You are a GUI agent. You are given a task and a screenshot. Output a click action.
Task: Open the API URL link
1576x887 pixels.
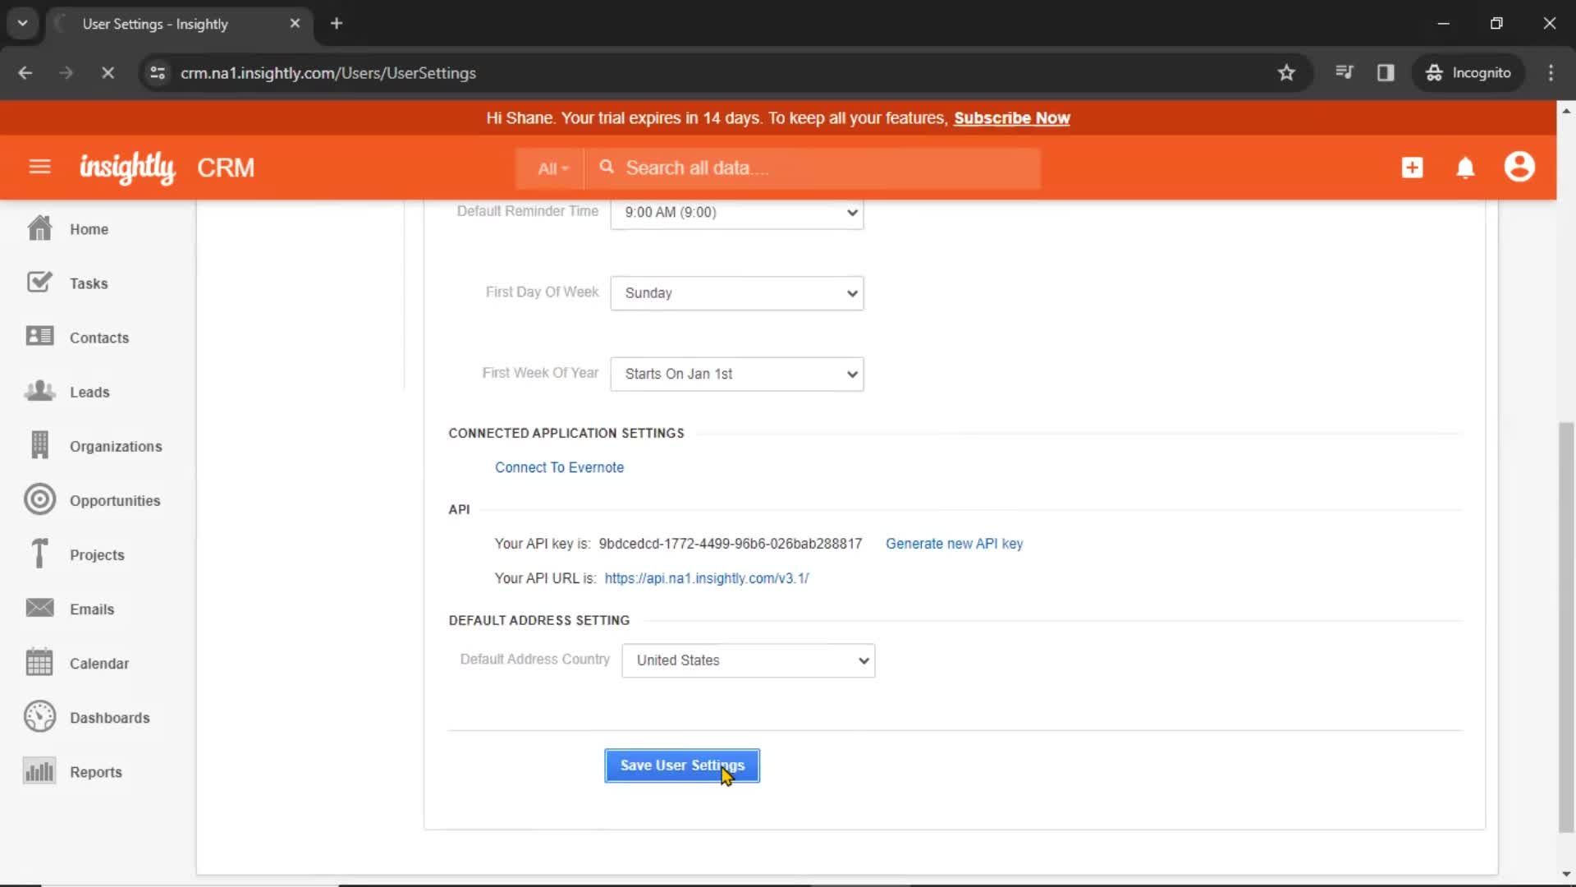(707, 578)
